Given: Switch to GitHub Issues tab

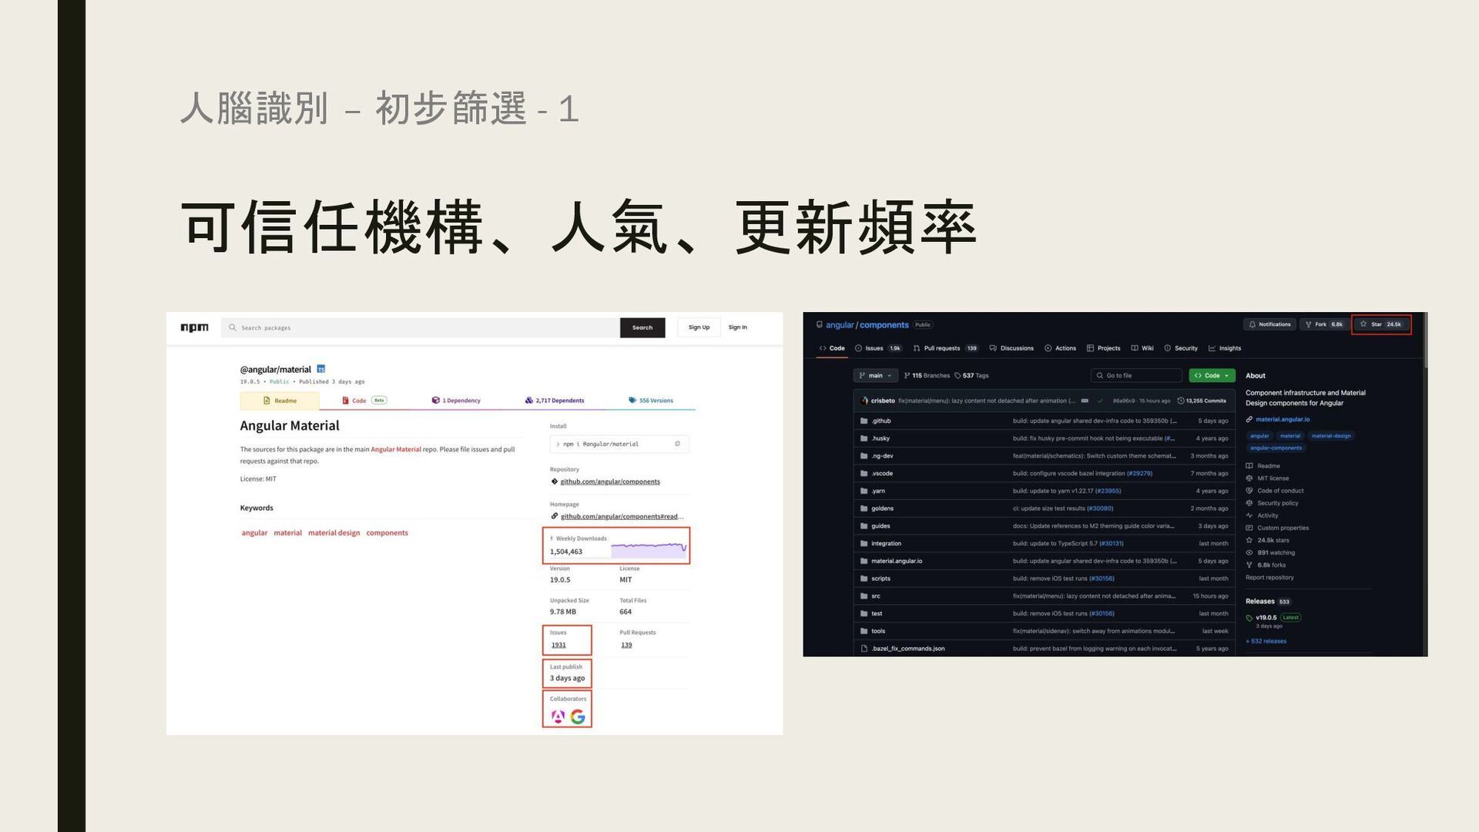Looking at the screenshot, I should (x=878, y=348).
